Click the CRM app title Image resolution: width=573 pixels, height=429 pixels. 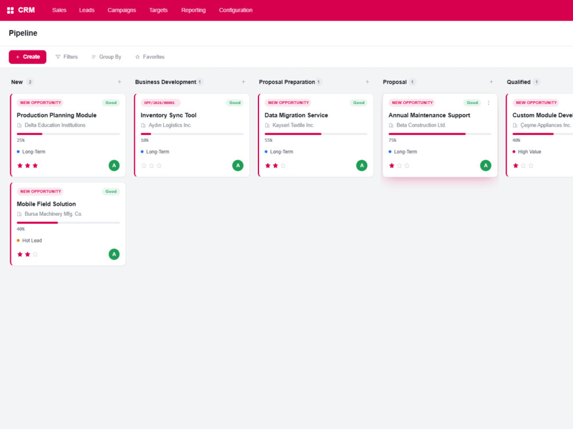[x=26, y=10]
